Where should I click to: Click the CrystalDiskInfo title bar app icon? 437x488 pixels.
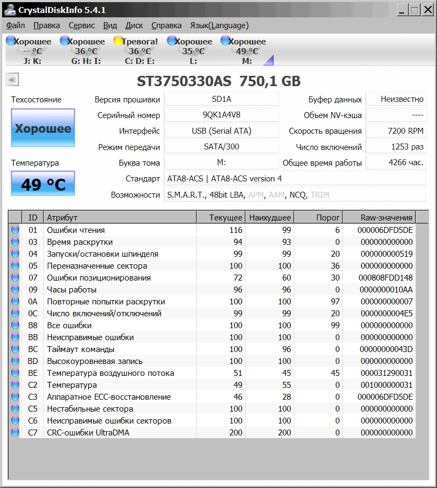pyautogui.click(x=9, y=9)
